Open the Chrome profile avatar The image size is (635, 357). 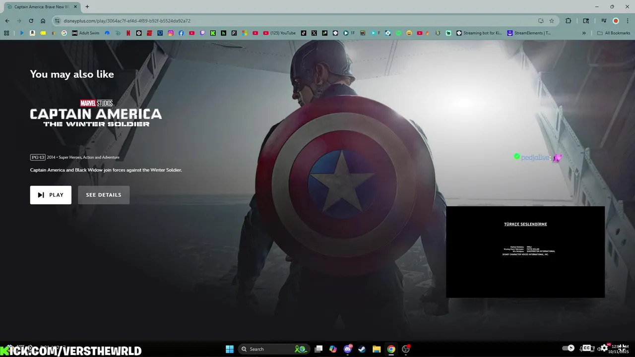pos(616,21)
